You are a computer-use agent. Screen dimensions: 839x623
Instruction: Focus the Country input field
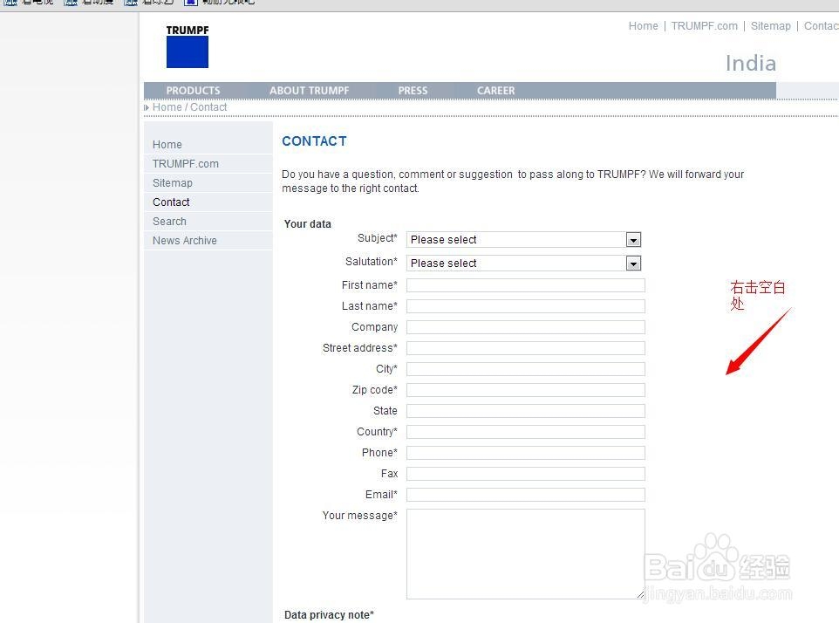point(525,432)
